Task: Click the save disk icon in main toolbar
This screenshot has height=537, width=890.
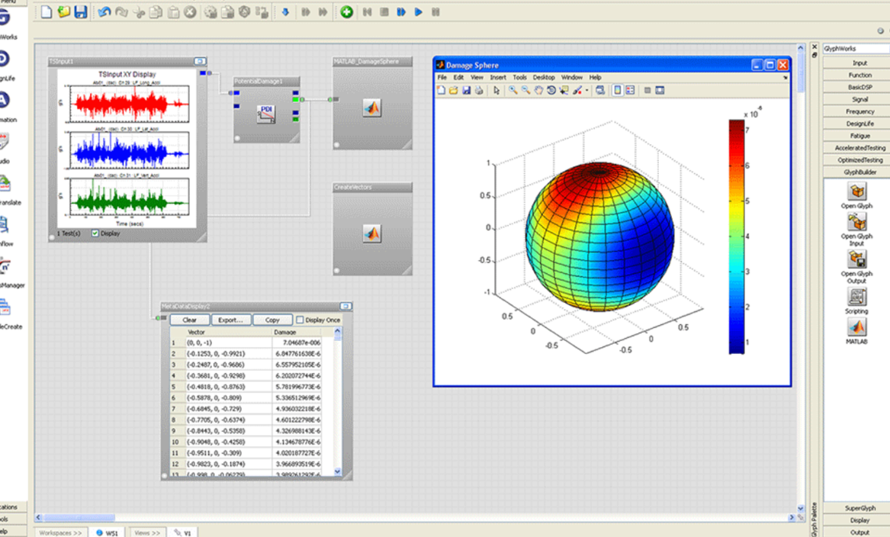Action: [80, 11]
